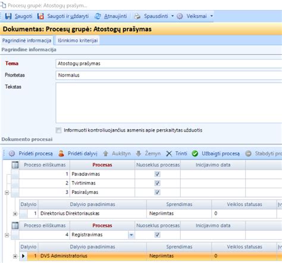Collapse the Pasirašymas process group
This screenshot has height=263, width=282.
click(x=7, y=192)
